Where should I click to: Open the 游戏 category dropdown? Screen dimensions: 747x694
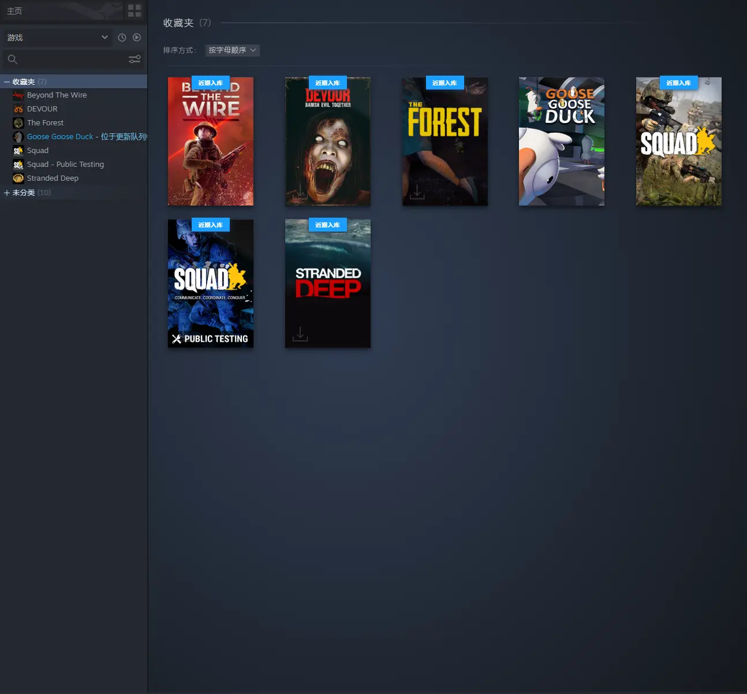[58, 38]
